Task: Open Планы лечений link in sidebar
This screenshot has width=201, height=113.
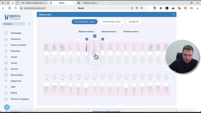Action: pyautogui.click(x=19, y=45)
